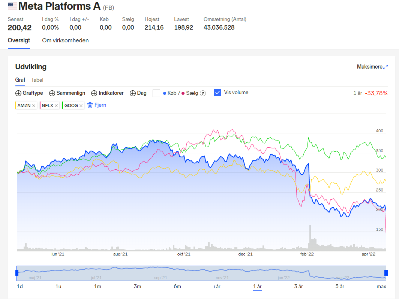Open the Dag interval dropdown

click(x=138, y=93)
